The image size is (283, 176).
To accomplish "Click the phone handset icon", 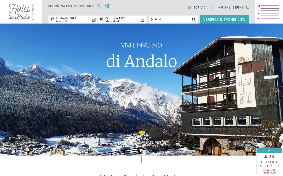I will tap(247, 7).
